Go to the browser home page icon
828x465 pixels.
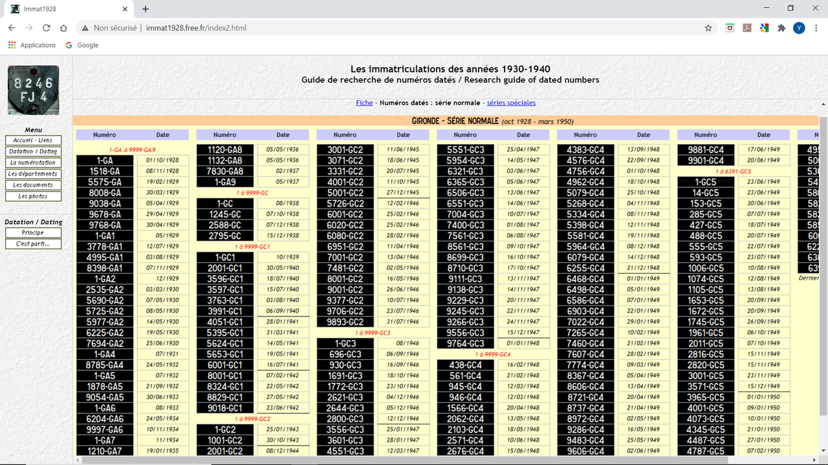63,28
